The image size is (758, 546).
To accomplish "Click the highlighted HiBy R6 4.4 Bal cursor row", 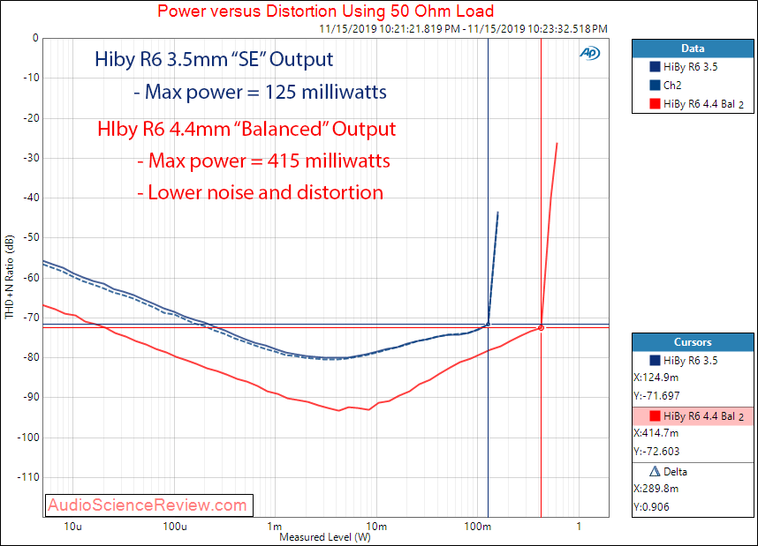I will click(x=693, y=416).
